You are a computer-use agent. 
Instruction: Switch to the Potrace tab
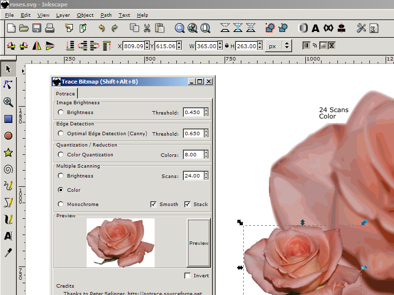(x=65, y=93)
